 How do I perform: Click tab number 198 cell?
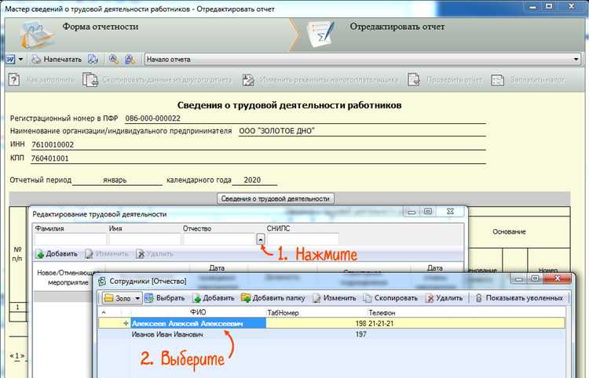click(360, 323)
